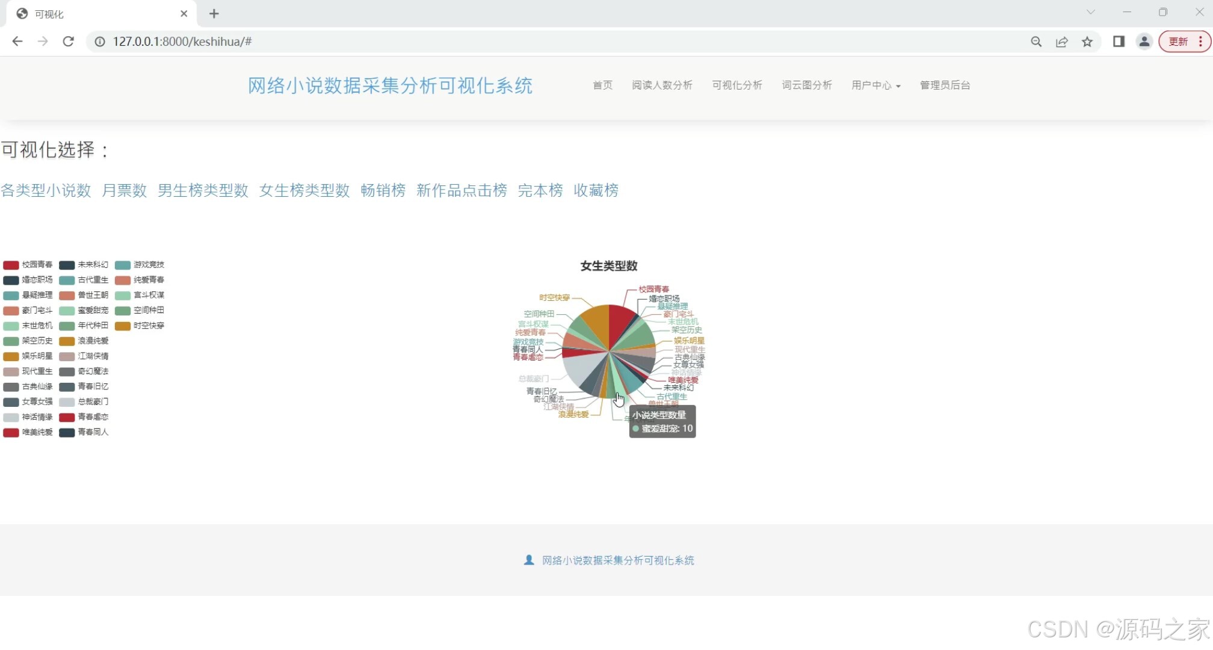Bookmark this page with the star icon
Image resolution: width=1213 pixels, height=650 pixels.
[1087, 42]
